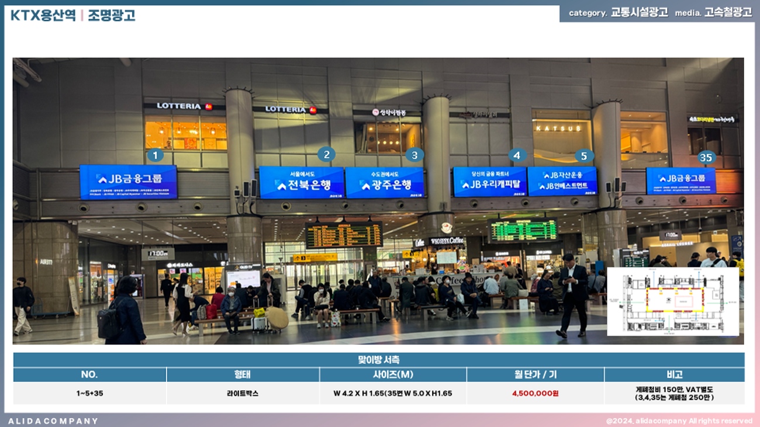
Task: Open the floor plan map thumbnail
Action: click(x=673, y=301)
